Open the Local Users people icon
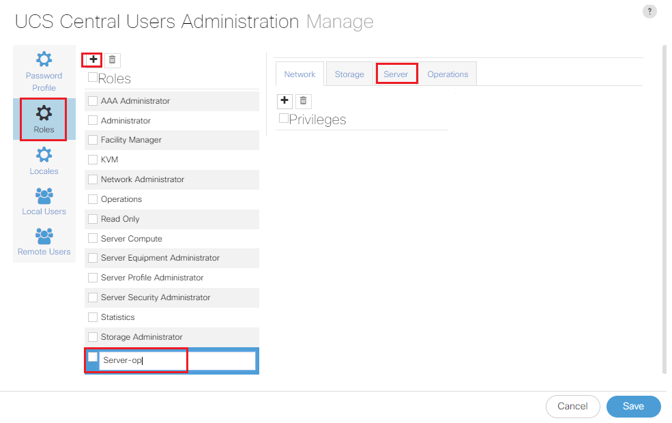This screenshot has height=423, width=672. click(44, 196)
